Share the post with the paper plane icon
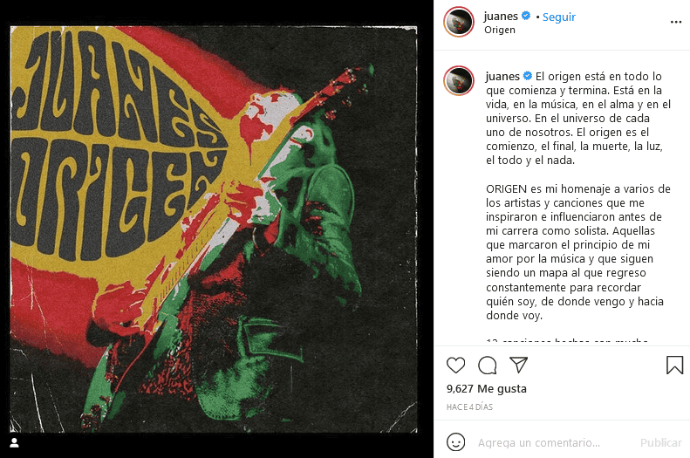Image resolution: width=690 pixels, height=458 pixels. [x=518, y=366]
